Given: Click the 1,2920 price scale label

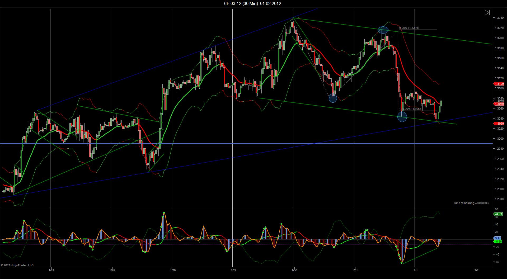Looking at the screenshot, I should [x=500, y=179].
